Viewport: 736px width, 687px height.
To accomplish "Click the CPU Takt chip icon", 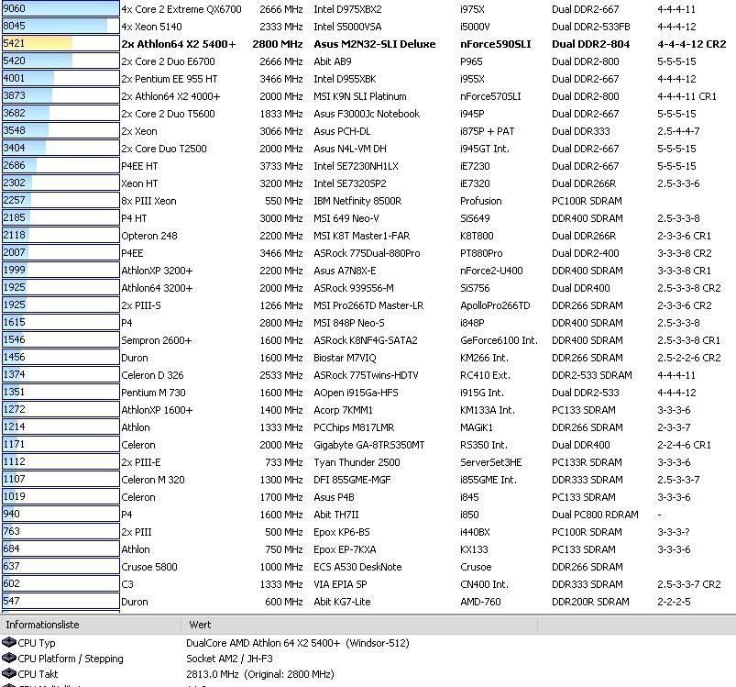I will pos(9,673).
